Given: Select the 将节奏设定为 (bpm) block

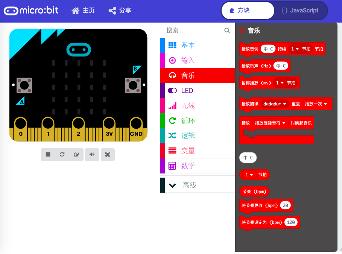Looking at the screenshot, I should [x=262, y=222].
